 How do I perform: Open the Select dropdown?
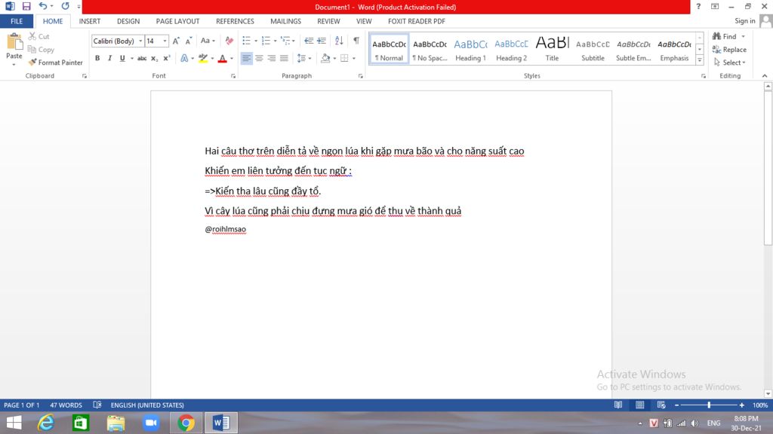coord(730,63)
